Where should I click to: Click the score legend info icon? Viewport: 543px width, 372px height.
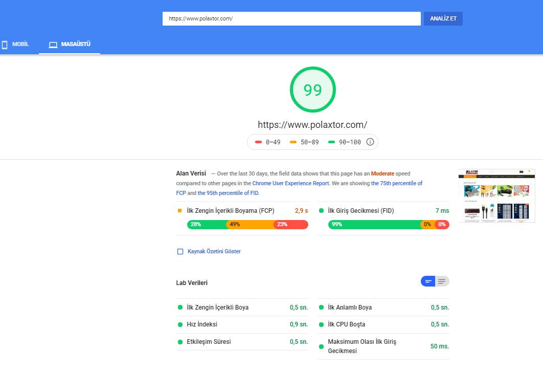click(370, 142)
